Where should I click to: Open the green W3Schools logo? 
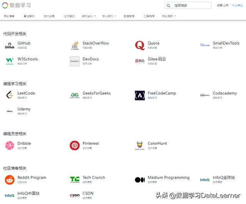pos(10,61)
